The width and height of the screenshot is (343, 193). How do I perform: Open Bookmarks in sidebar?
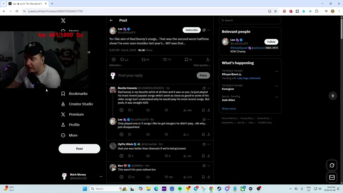tap(74, 94)
